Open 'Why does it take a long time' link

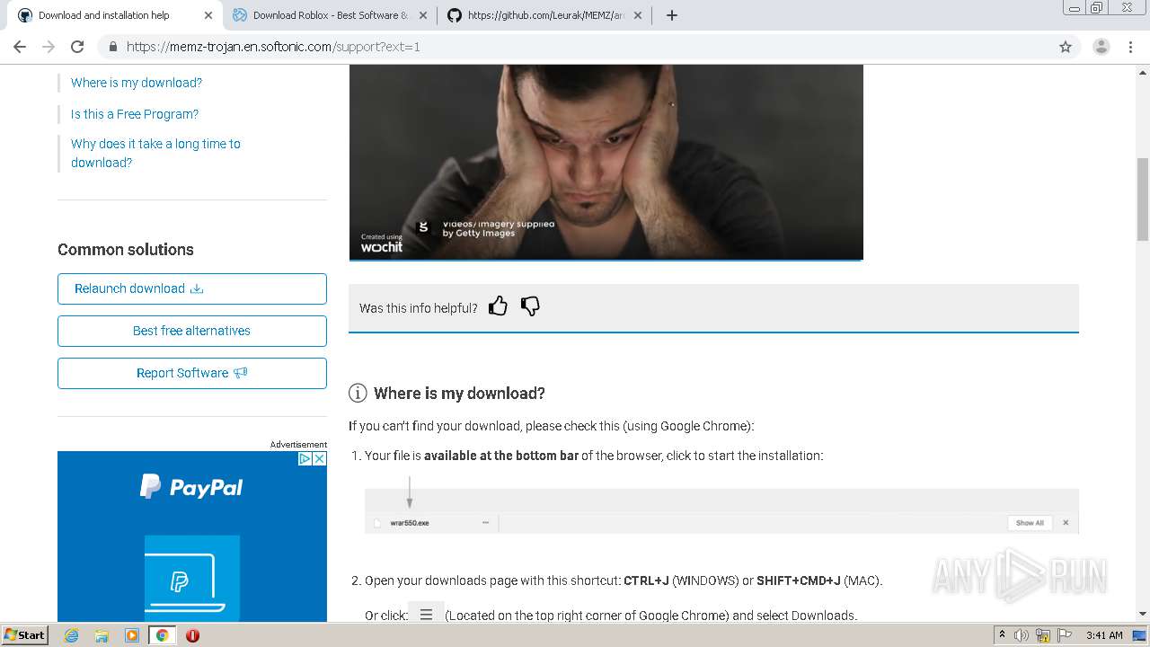coord(155,153)
